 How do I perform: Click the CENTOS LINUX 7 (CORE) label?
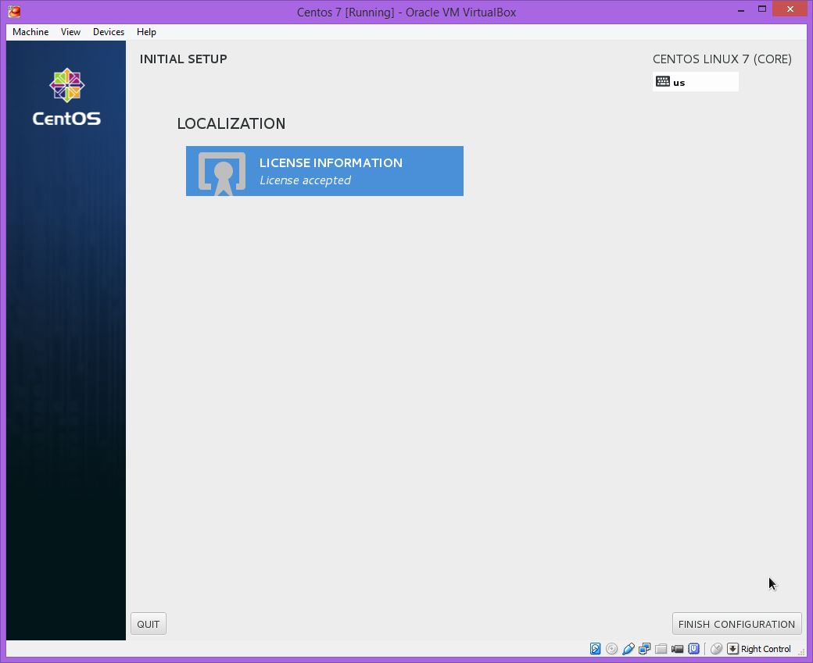pyautogui.click(x=722, y=59)
